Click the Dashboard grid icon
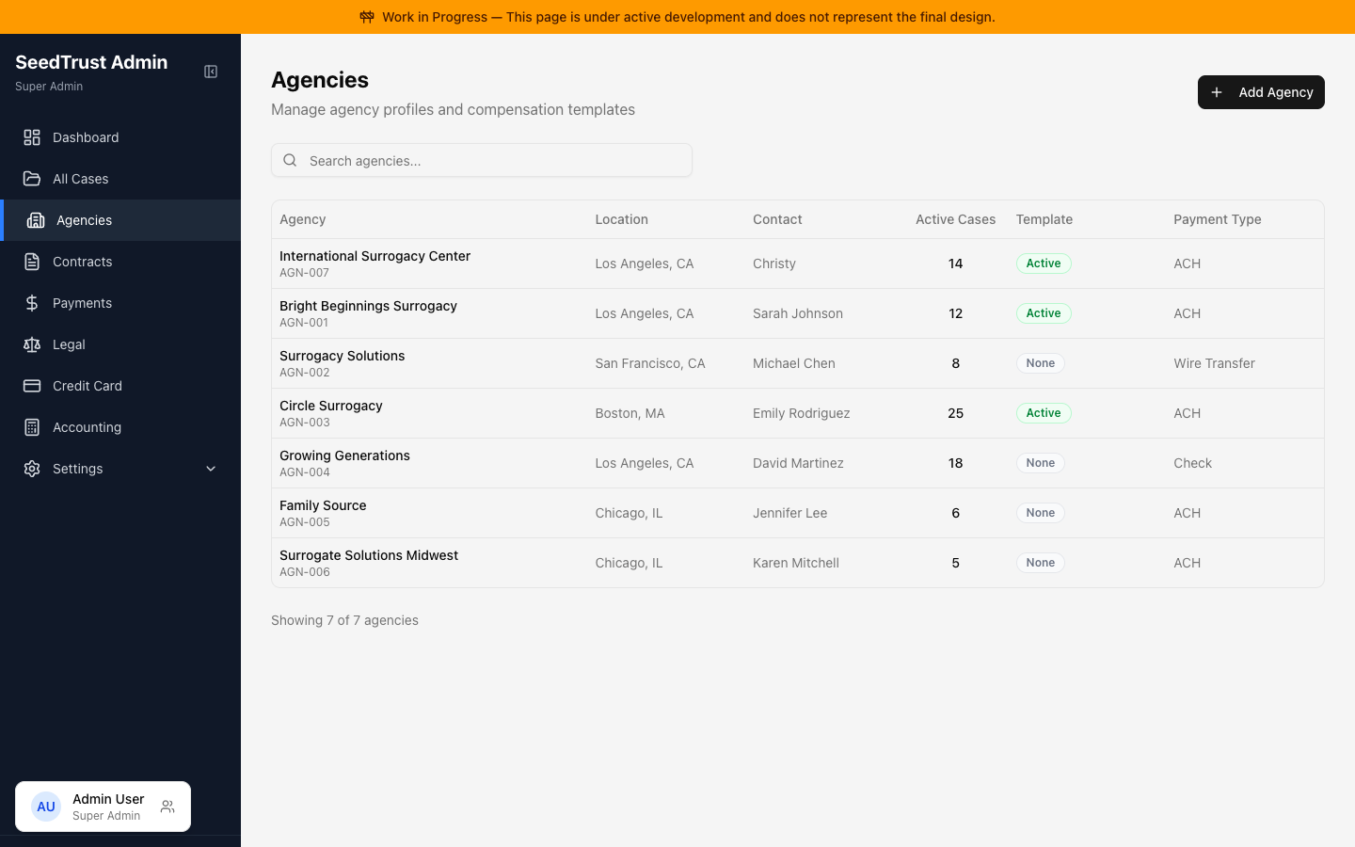Image resolution: width=1355 pixels, height=847 pixels. coord(32,137)
